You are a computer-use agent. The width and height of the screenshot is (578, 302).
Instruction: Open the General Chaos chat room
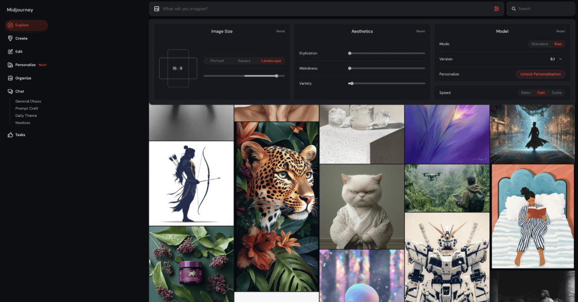click(28, 102)
